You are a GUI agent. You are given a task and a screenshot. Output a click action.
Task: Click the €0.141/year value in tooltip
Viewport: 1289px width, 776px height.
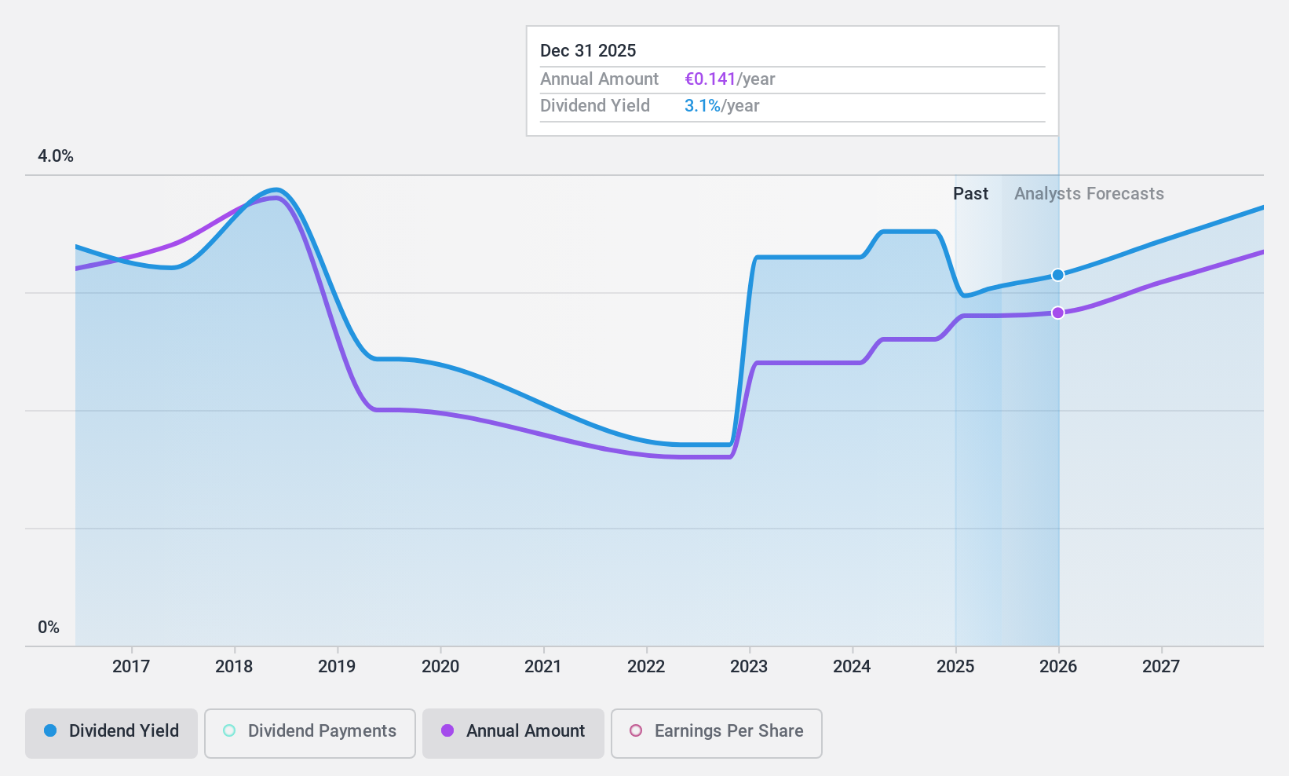(730, 79)
